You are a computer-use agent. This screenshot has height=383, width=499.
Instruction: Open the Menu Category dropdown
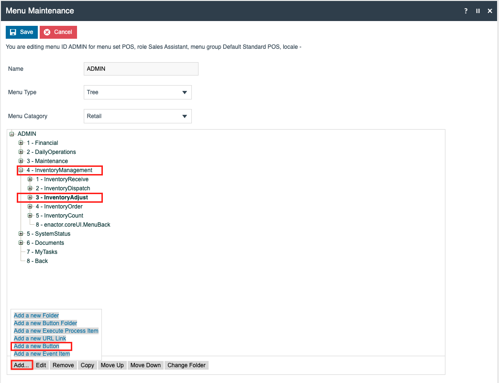pyautogui.click(x=138, y=116)
